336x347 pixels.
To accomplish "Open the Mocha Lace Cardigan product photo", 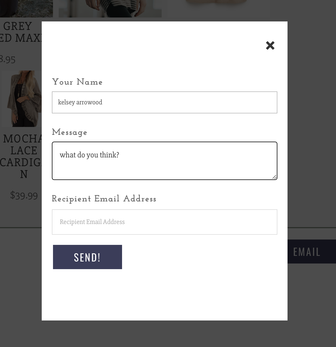I will coord(22,99).
